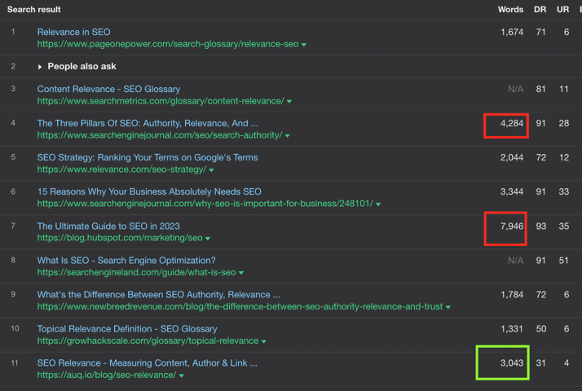582x391 pixels.
Task: Expand the 'People also ask' section
Action: [40, 67]
